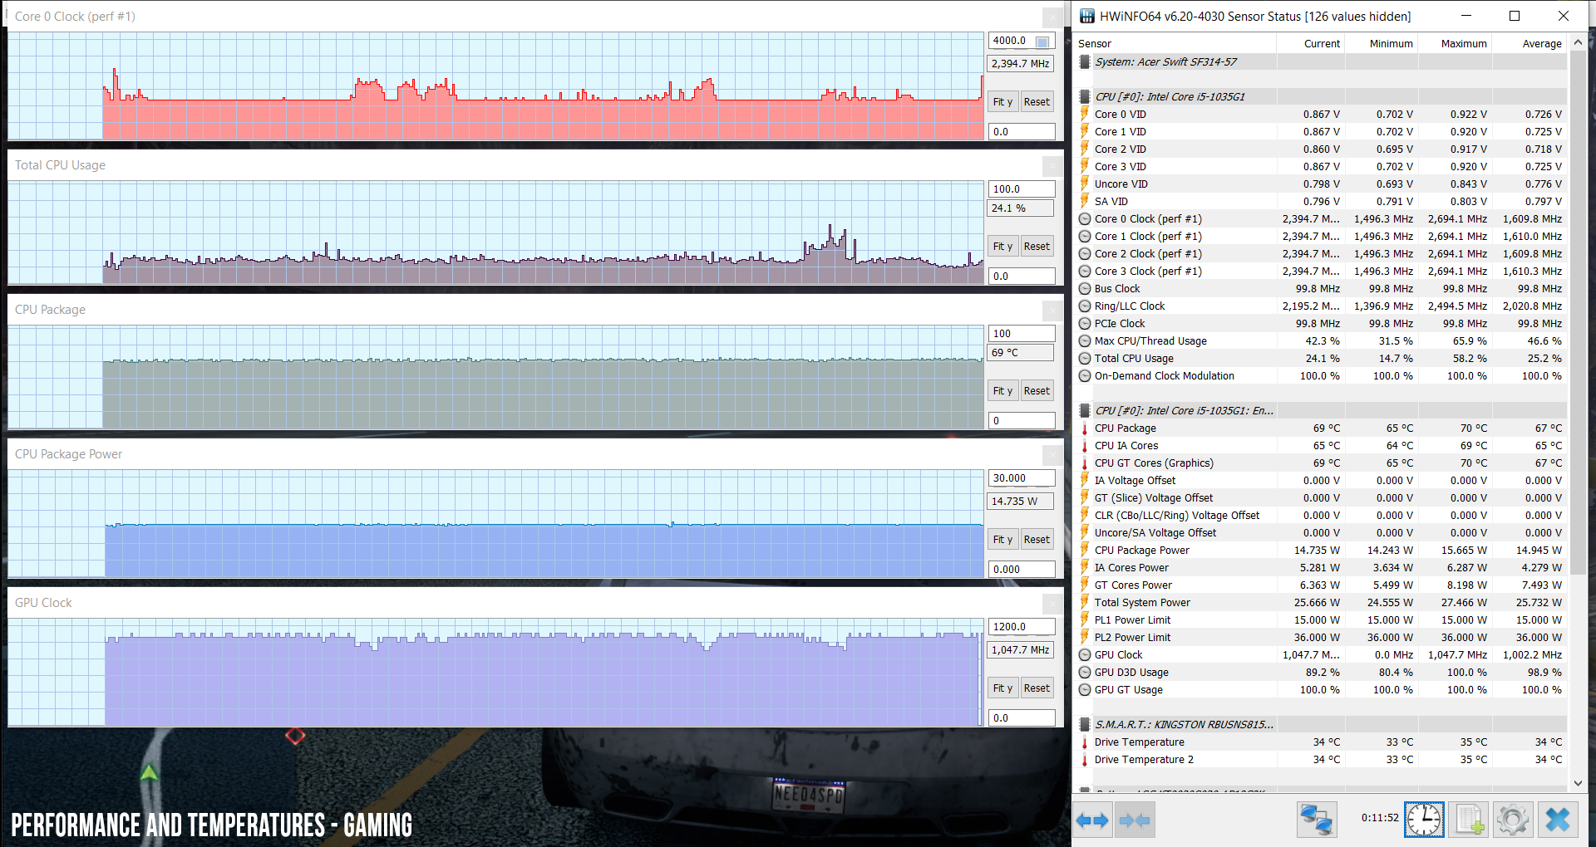Edit GPU Clock graph maximum 1200.0 field
The height and width of the screenshot is (847, 1596).
[x=1022, y=627]
